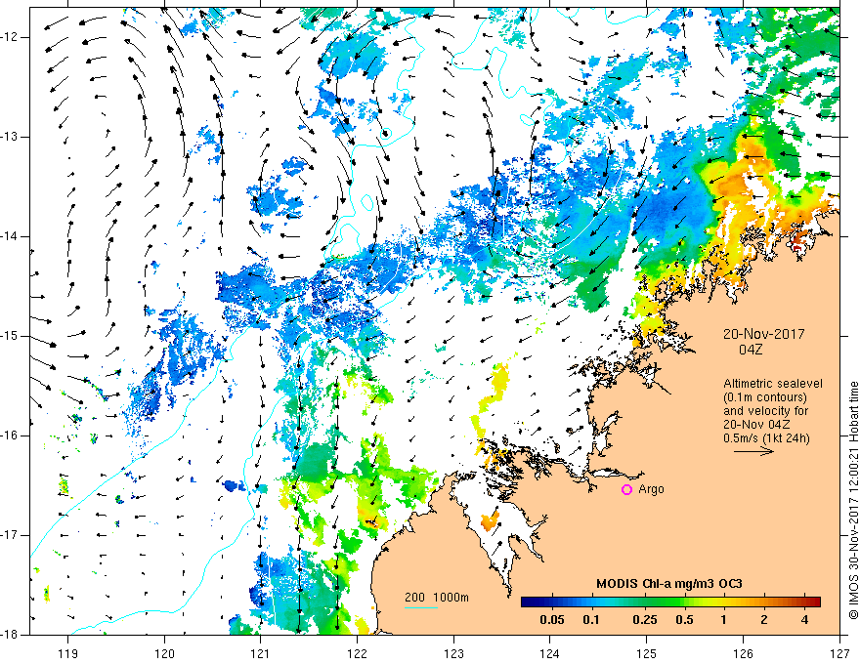860x664 pixels.
Task: Click latitude axis label "-12"
Action: pyautogui.click(x=10, y=37)
